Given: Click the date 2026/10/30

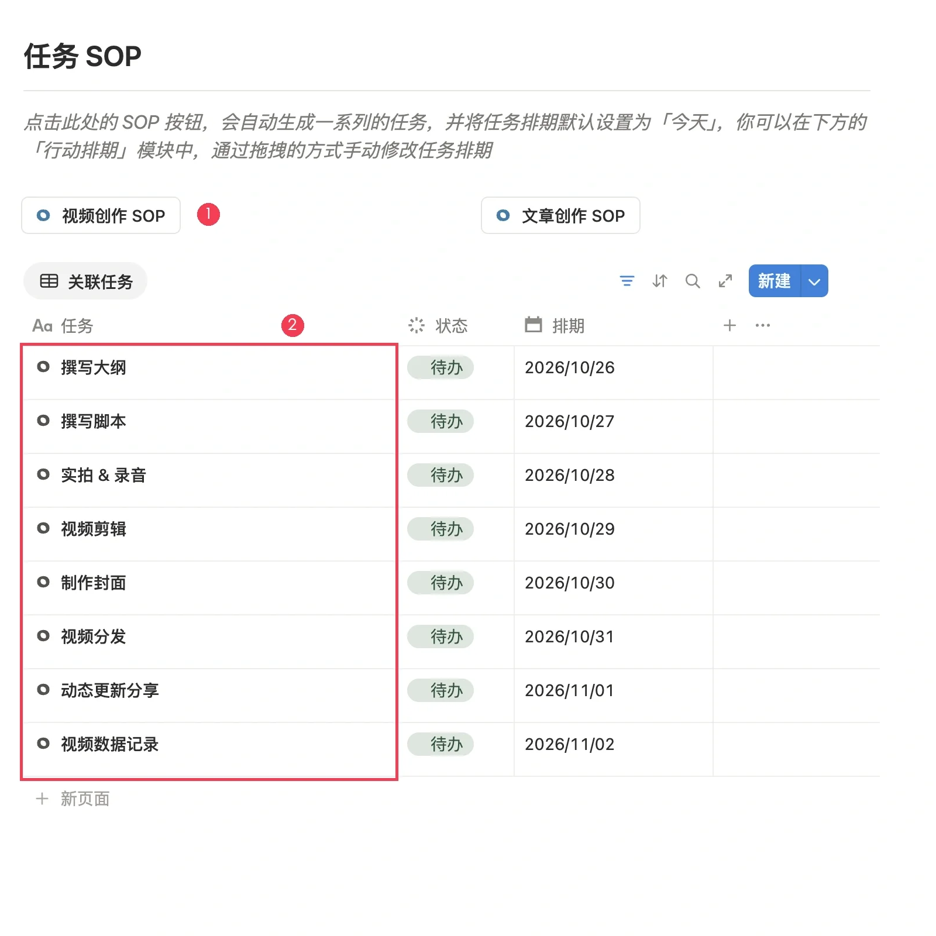Looking at the screenshot, I should (569, 583).
